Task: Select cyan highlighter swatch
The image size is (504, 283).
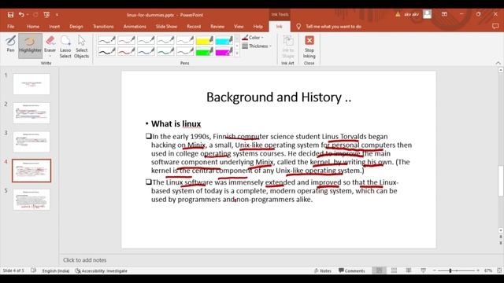Action: coord(224,40)
